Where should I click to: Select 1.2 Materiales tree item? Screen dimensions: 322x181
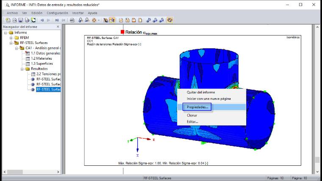pyautogui.click(x=41, y=58)
